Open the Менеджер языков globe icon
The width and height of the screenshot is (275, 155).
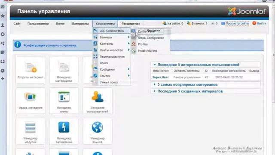tap(98, 127)
